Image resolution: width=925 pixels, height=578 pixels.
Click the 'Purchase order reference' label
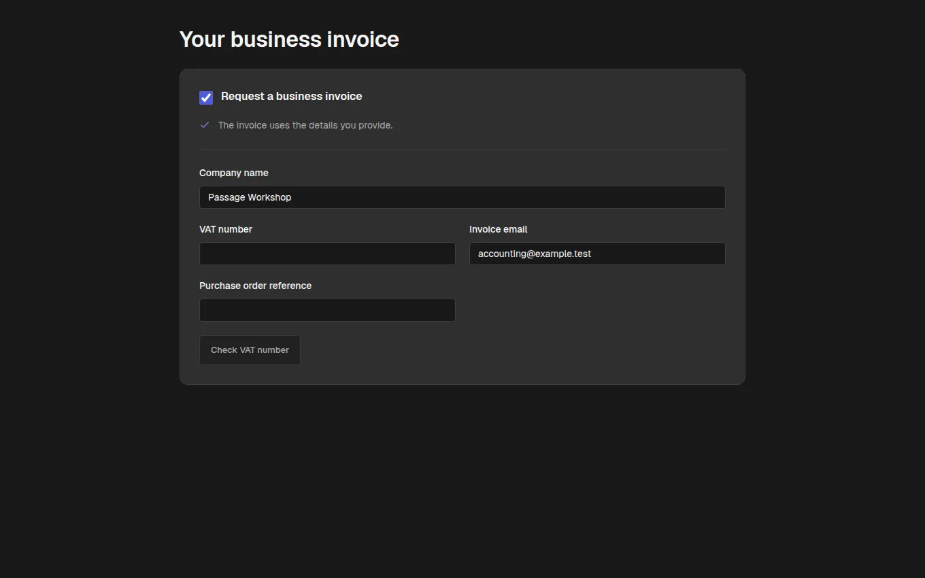(x=256, y=286)
